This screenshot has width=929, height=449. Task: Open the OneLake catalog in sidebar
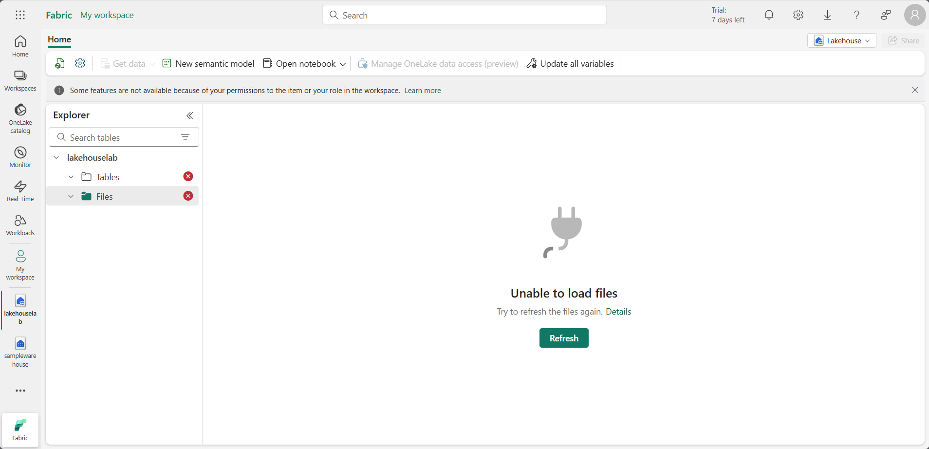click(x=20, y=118)
